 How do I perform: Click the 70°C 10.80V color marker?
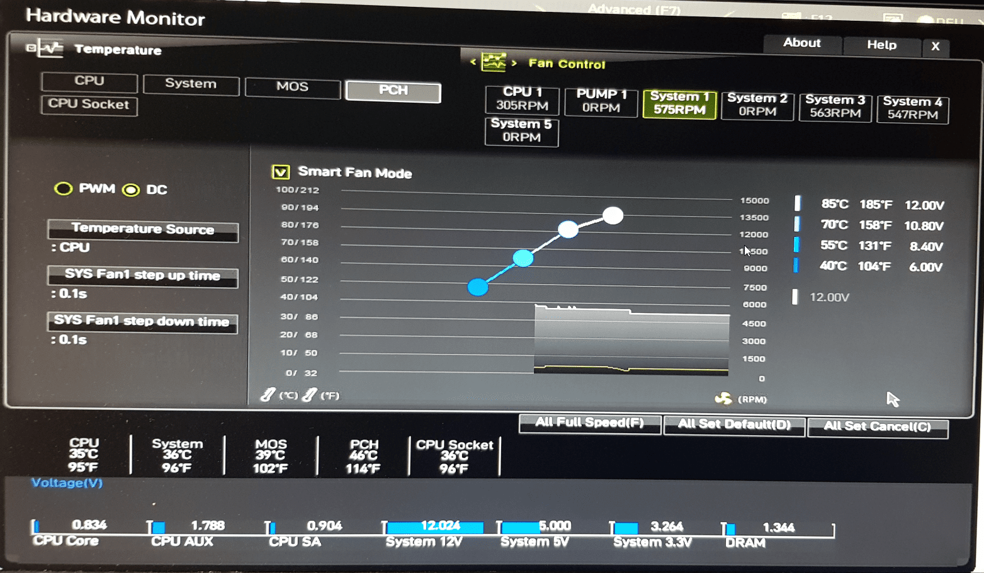797,224
